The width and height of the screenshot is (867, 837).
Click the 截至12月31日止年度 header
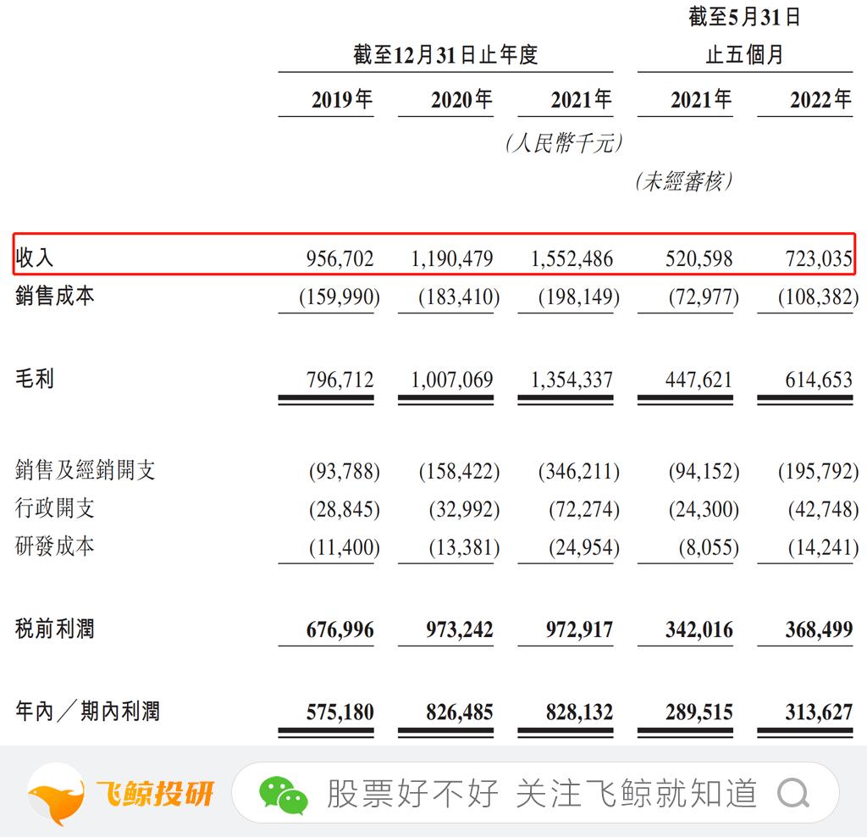tap(445, 55)
